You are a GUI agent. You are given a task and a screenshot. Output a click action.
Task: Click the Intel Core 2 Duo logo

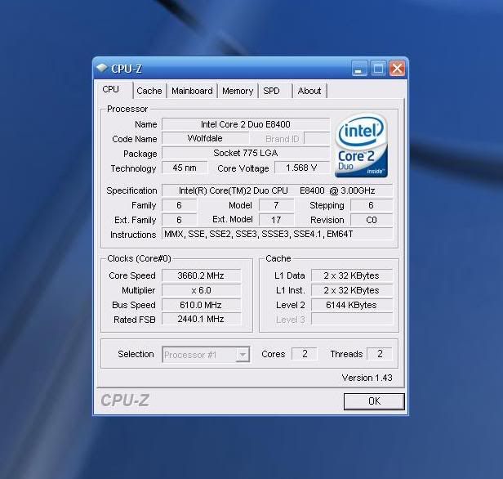click(x=362, y=145)
